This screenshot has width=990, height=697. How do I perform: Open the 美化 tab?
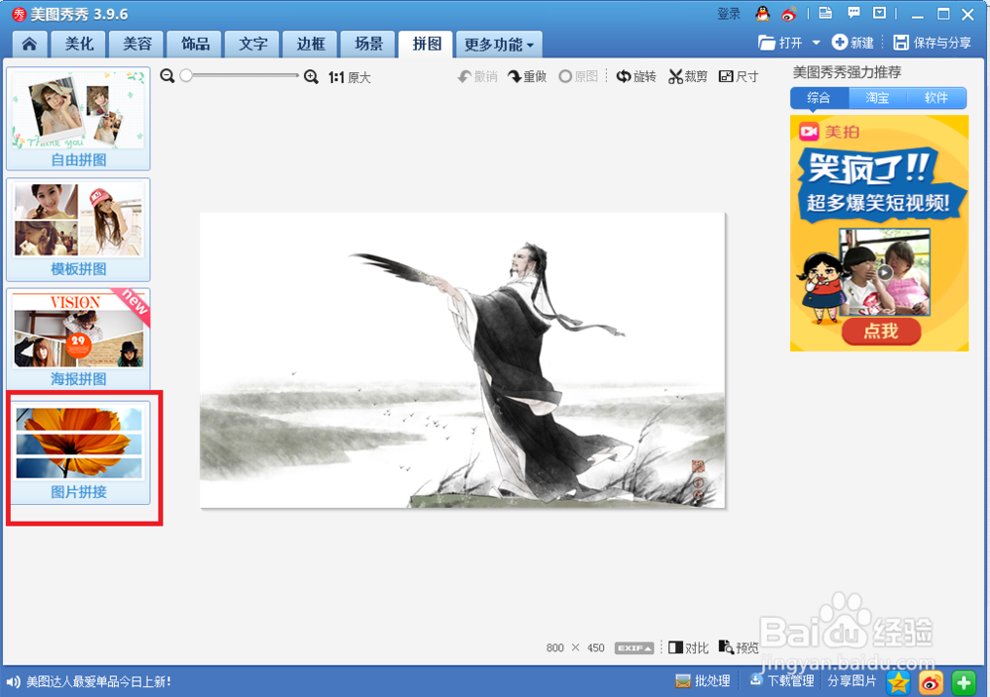[79, 45]
